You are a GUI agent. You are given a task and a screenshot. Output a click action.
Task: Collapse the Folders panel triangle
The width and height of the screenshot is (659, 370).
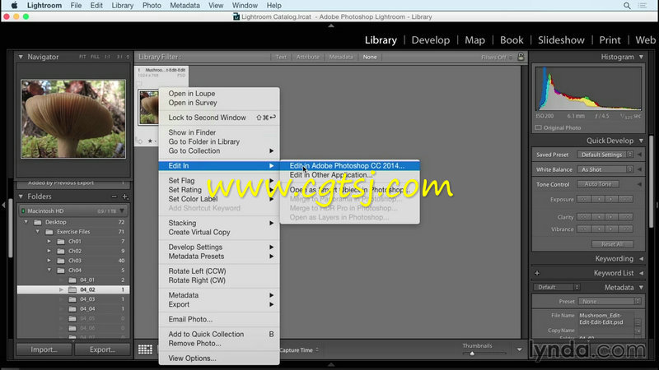21,197
